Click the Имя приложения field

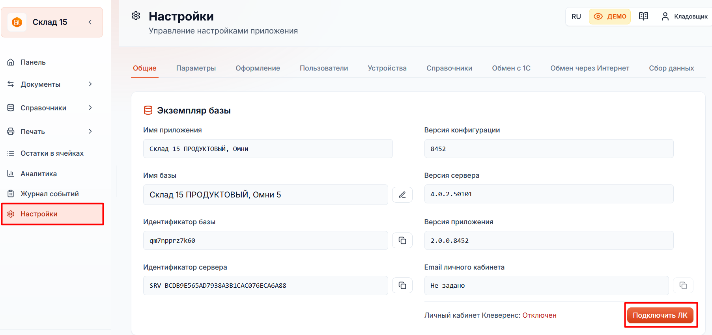pyautogui.click(x=268, y=149)
